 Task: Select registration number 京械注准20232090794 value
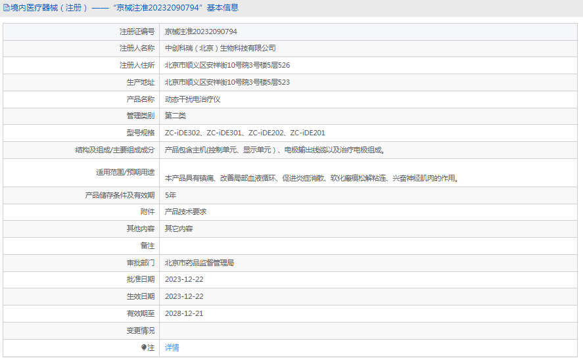[200, 32]
